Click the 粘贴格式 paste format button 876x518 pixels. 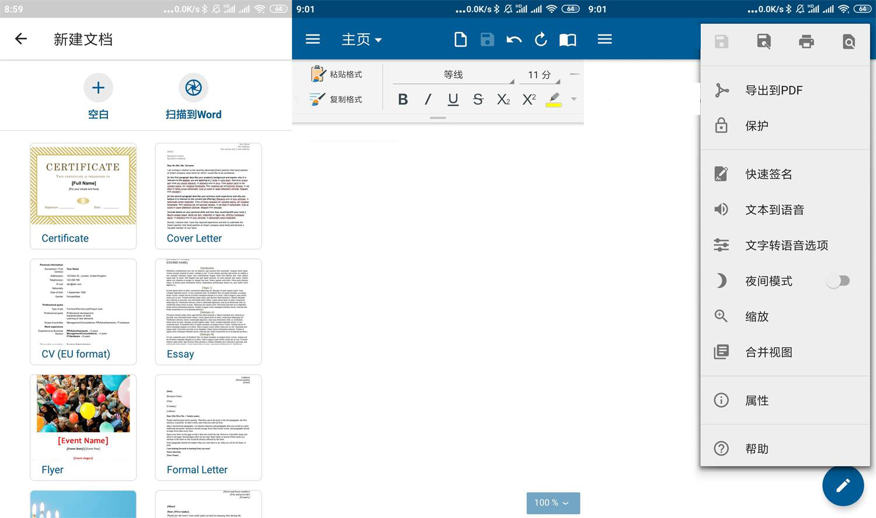click(336, 74)
